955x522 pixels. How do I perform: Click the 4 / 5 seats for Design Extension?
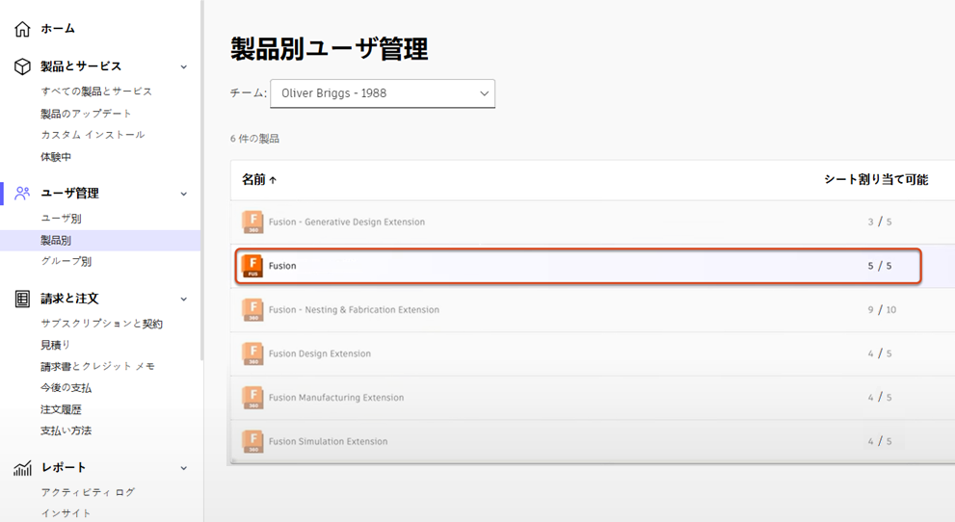tap(880, 353)
